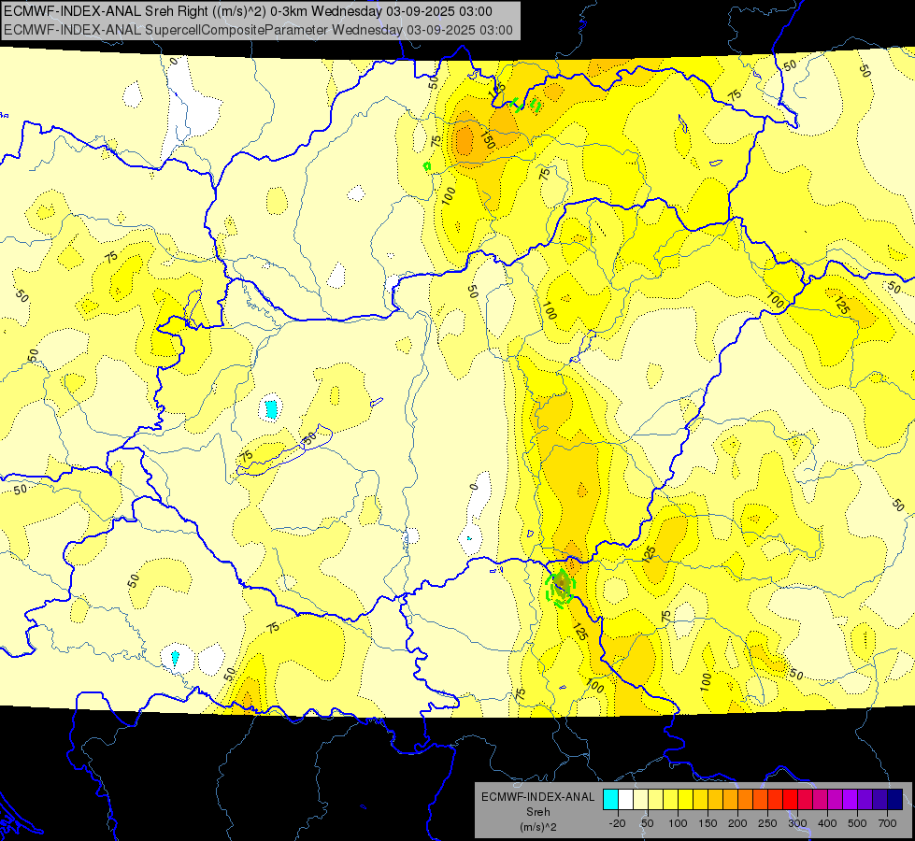This screenshot has width=915, height=841.
Task: Click the 150 contour label on the map
Action: pos(488,140)
